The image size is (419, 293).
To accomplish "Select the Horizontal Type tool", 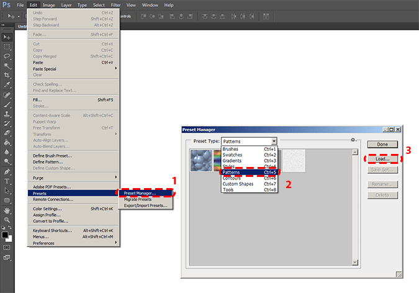I will point(7,181).
